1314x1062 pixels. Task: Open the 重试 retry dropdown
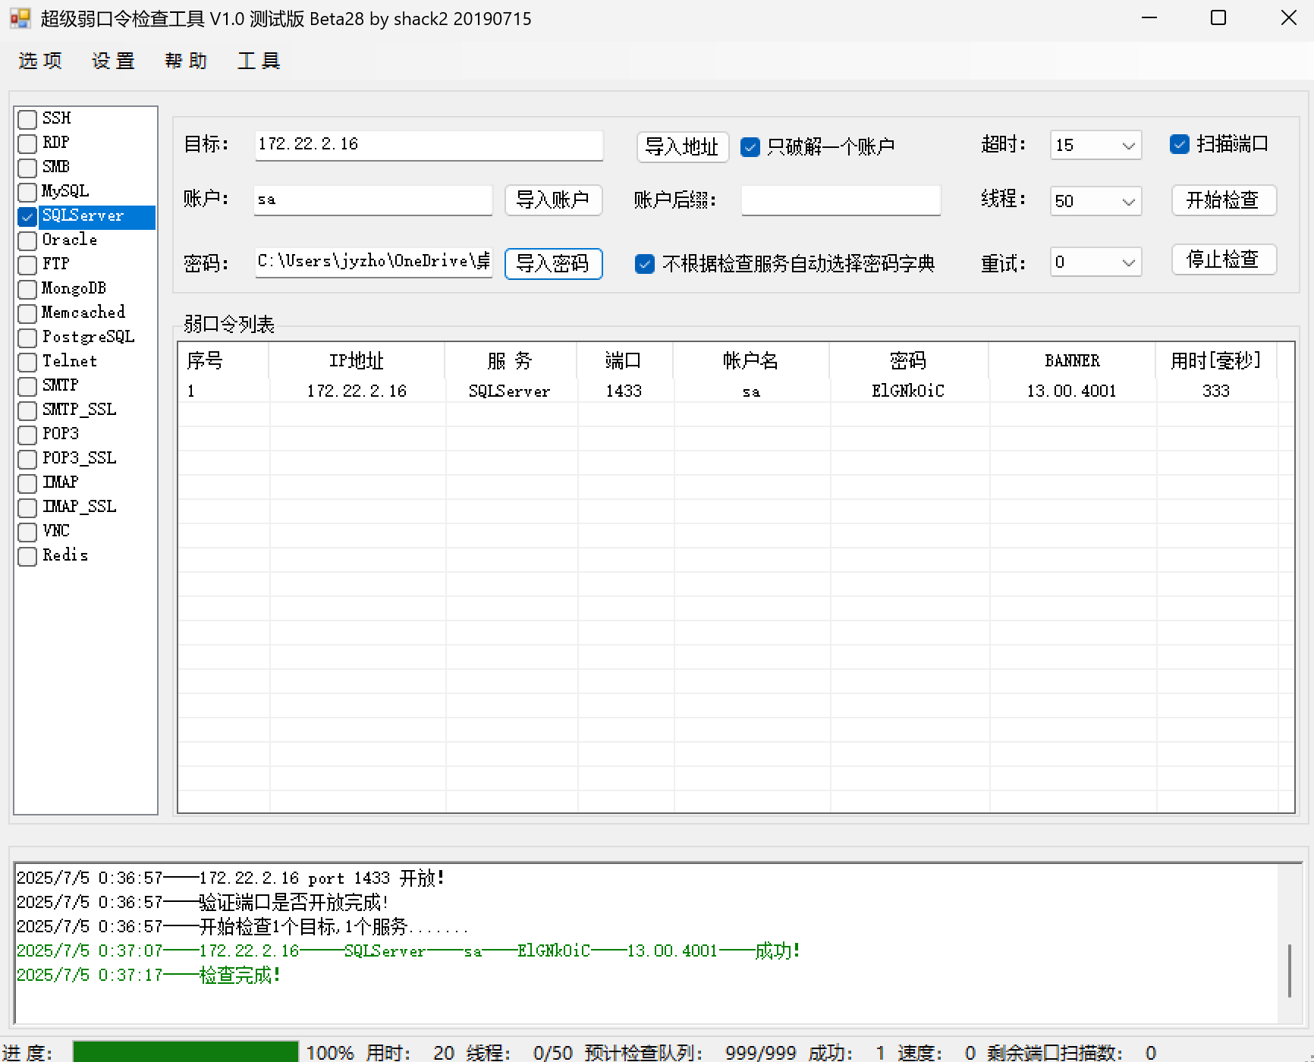(x=1096, y=262)
